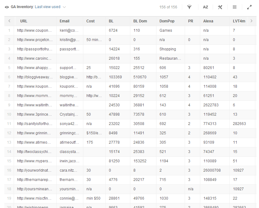
Task: Click Alexa value 26000708
Action: point(212,170)
